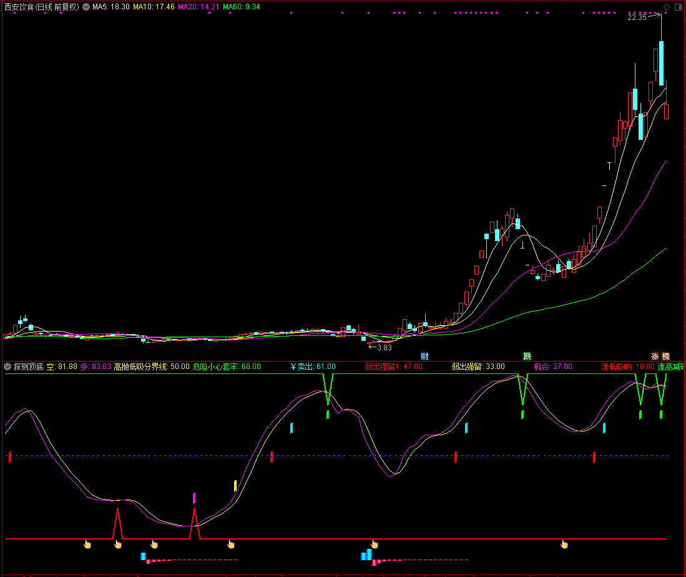Select the MA5: 18.30 label
686x577 pixels.
tap(110, 7)
